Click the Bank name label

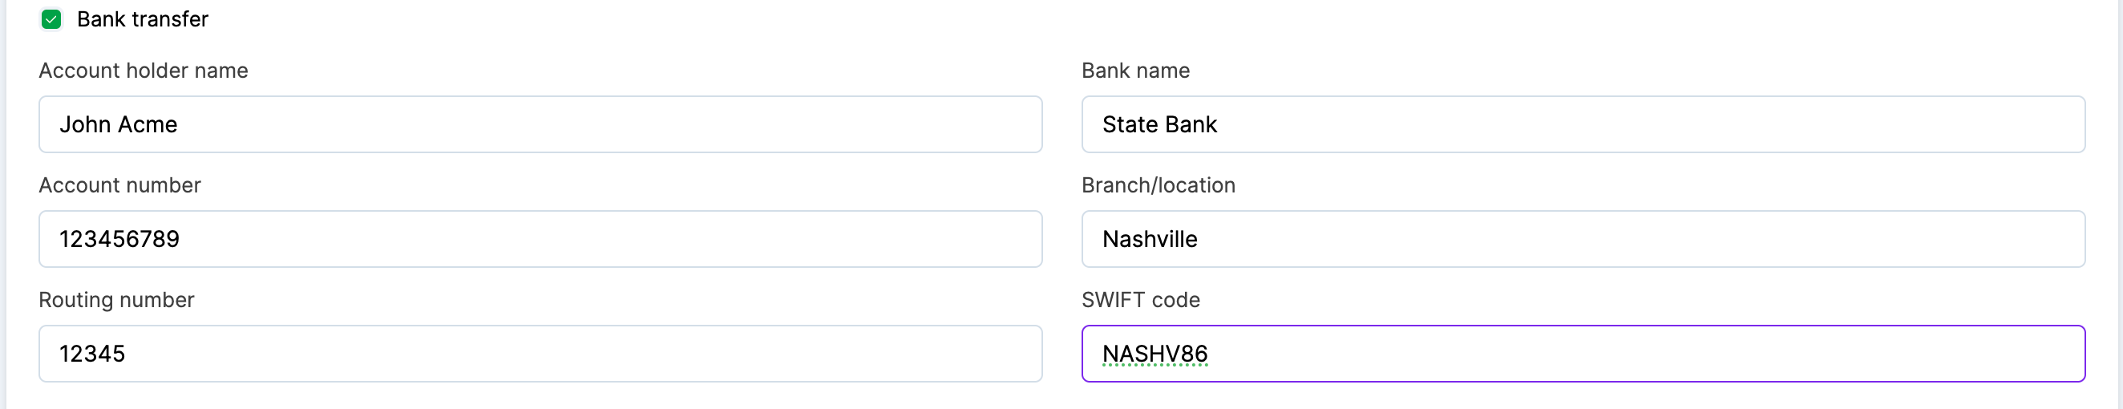[x=1134, y=71]
